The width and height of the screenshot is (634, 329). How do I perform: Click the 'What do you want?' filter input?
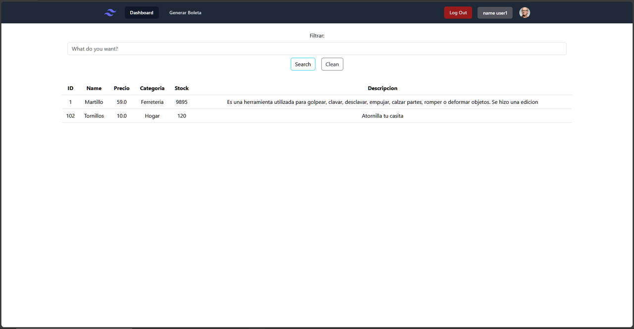[317, 48]
